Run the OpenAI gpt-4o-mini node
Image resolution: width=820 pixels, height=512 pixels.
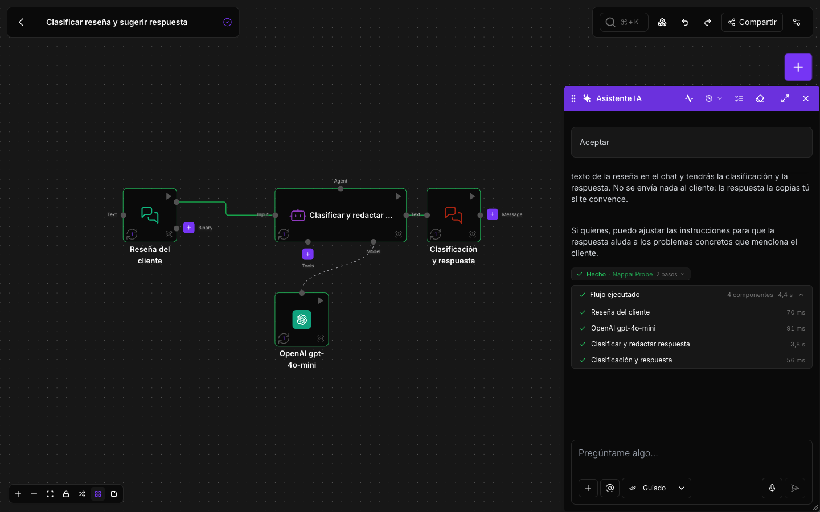point(321,300)
